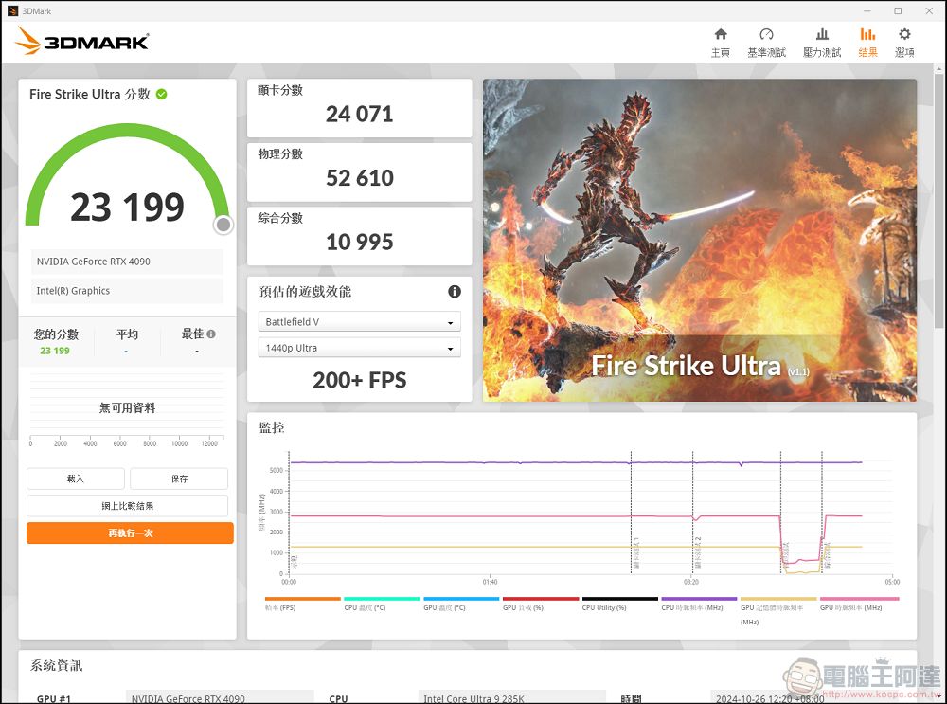Image resolution: width=947 pixels, height=704 pixels.
Task: Click the 顯卡分數 label
Action: point(280,90)
